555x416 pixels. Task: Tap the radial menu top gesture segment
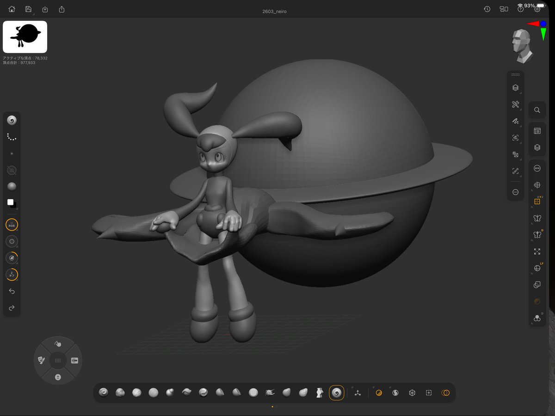tap(58, 344)
